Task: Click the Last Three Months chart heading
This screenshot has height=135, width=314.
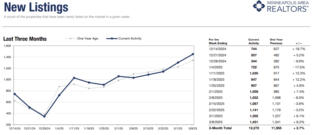Action: click(x=25, y=39)
